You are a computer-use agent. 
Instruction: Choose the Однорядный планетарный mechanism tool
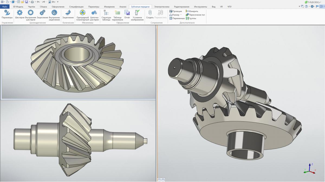[x=82, y=13]
